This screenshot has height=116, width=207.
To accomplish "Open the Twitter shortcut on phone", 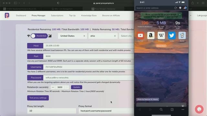I will pos(172,35).
